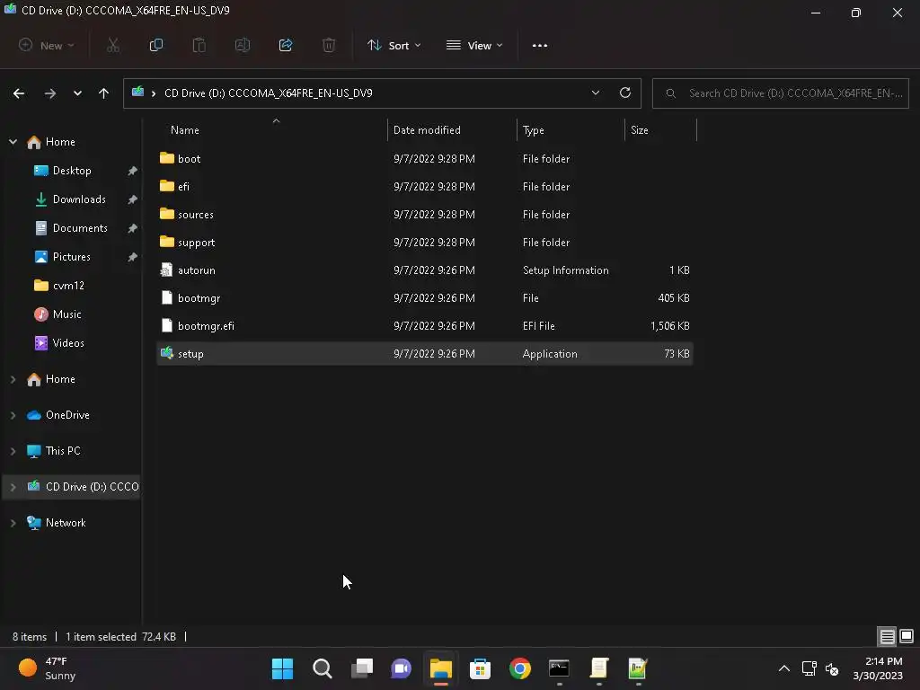Select the autorun file icon
Image resolution: width=920 pixels, height=690 pixels.
[166, 270]
